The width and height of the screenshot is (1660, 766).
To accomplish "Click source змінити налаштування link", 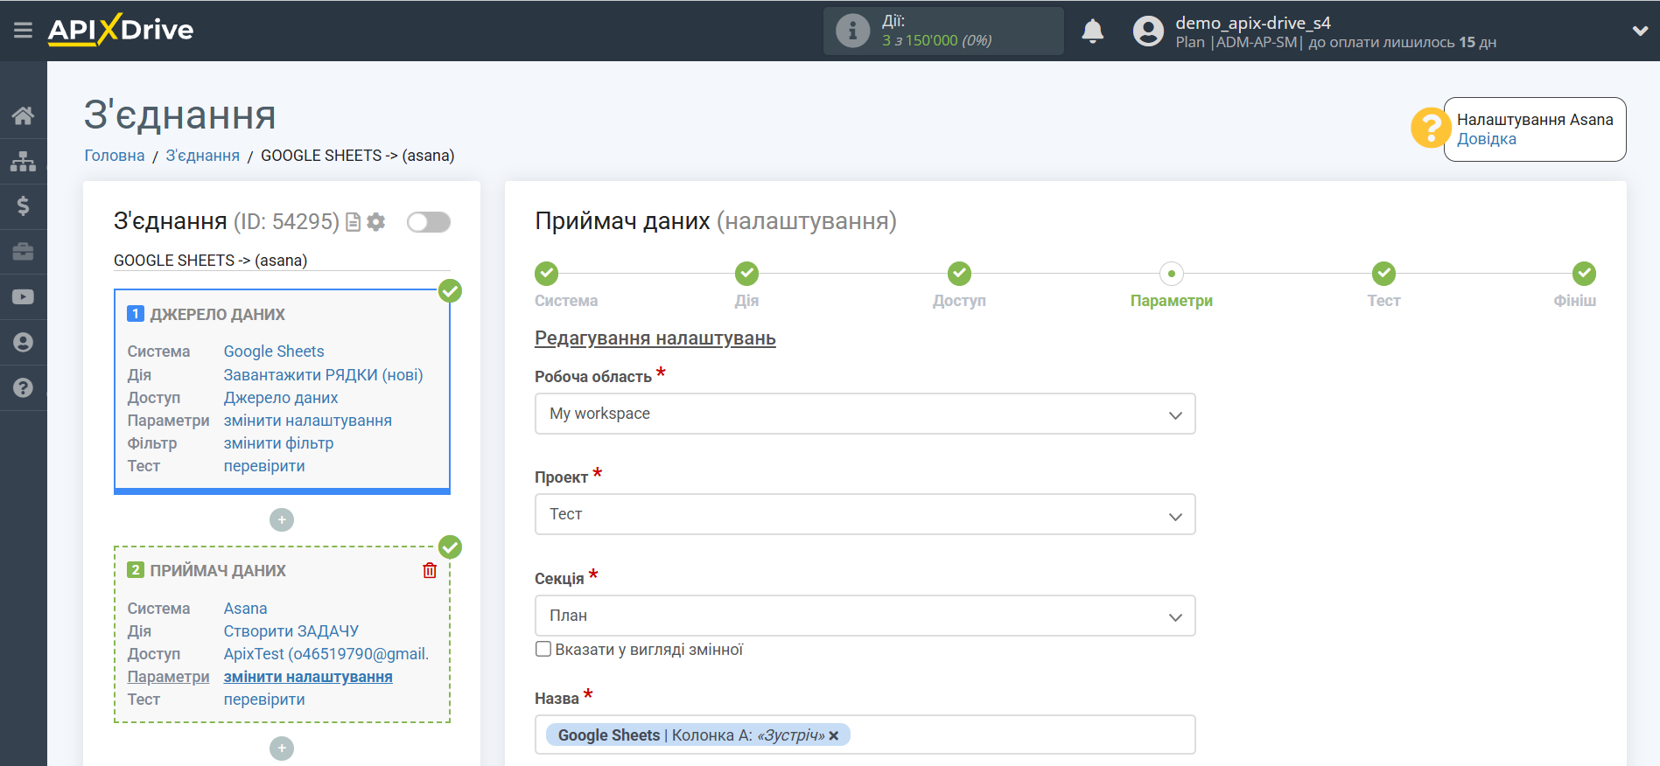I will [308, 421].
